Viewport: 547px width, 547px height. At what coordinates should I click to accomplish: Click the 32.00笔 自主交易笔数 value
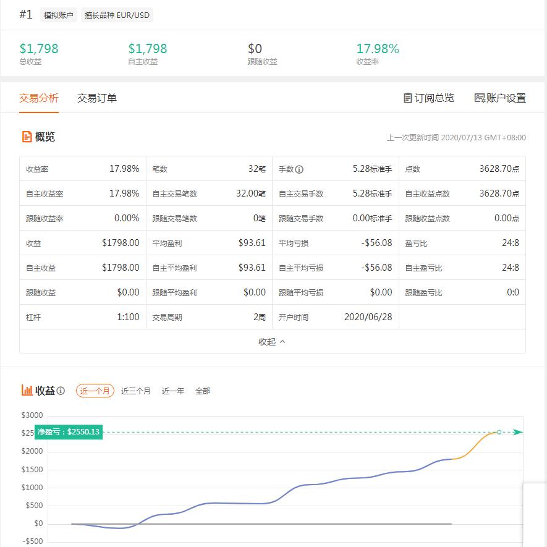pyautogui.click(x=251, y=193)
